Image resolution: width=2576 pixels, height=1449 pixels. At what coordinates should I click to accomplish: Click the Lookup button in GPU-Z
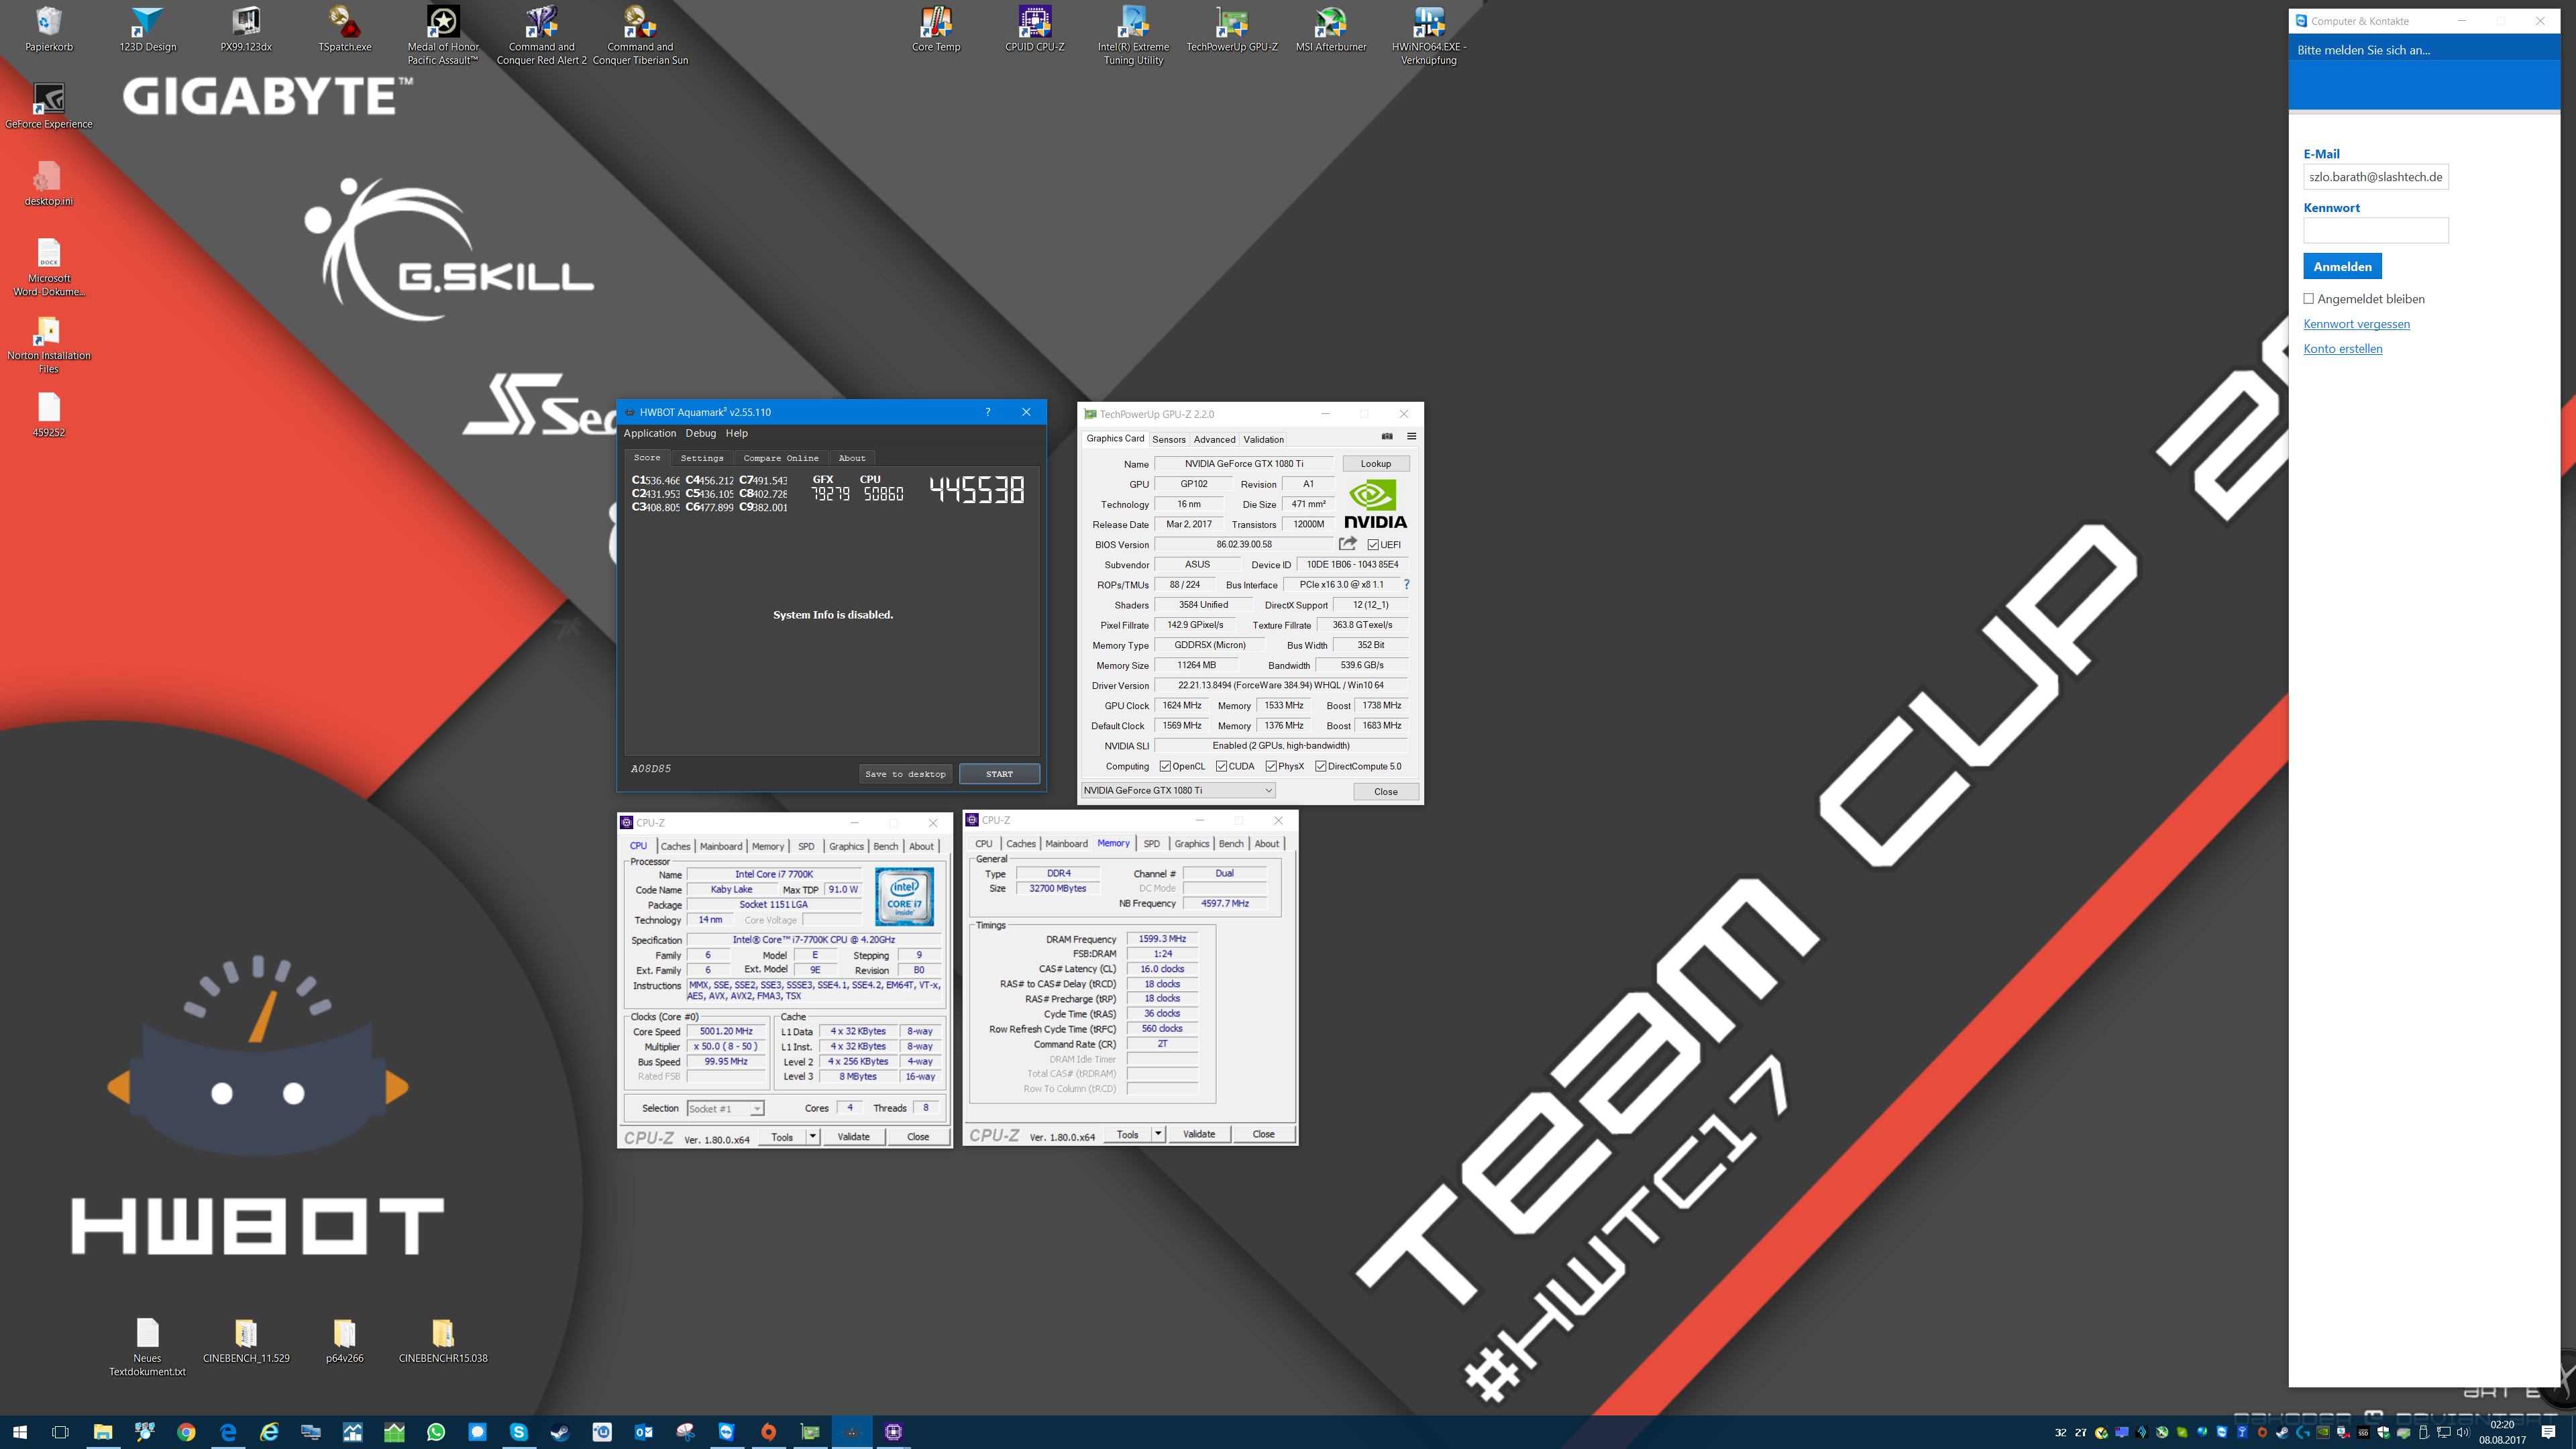[x=1375, y=464]
